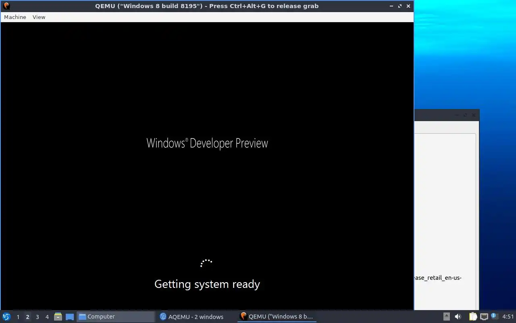
Task: Close the QEMU window
Action: 408,6
